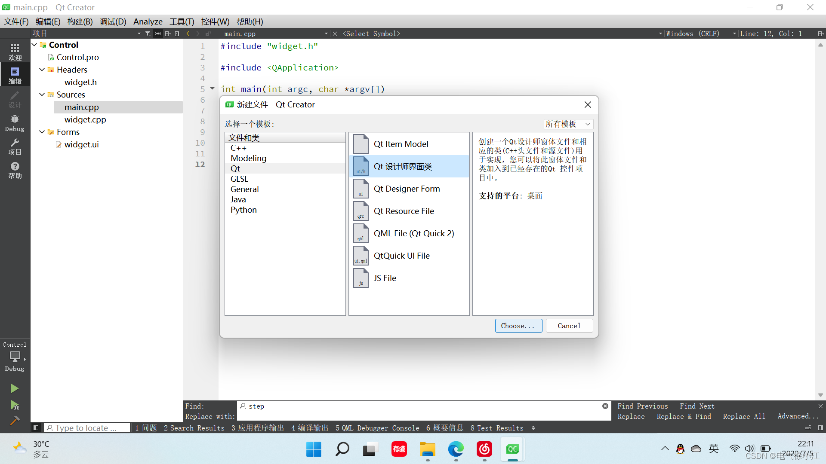
Task: Select C++ category in template list
Action: (x=238, y=148)
